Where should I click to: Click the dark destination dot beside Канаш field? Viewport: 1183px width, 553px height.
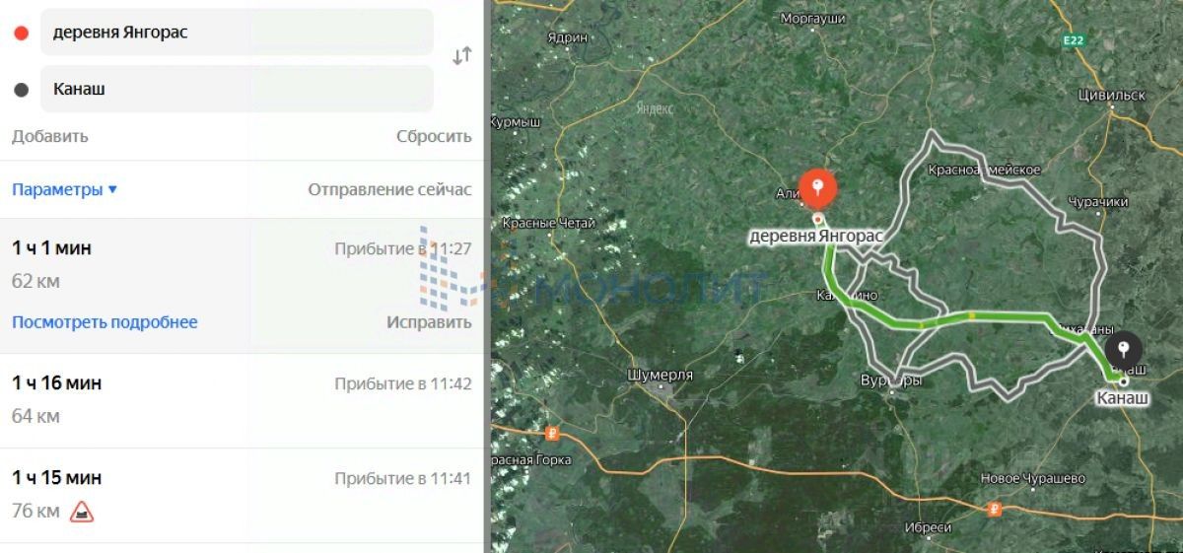tap(21, 90)
